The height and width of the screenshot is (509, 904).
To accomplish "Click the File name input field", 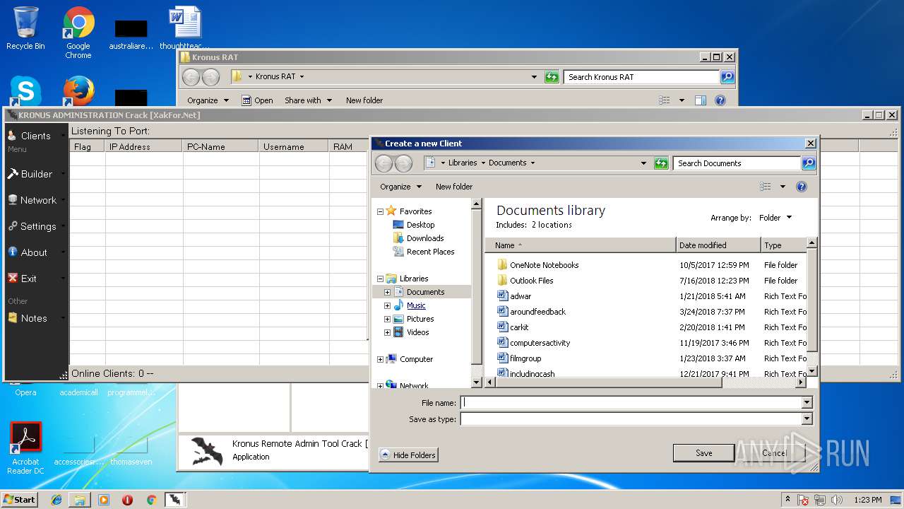I will pyautogui.click(x=631, y=402).
